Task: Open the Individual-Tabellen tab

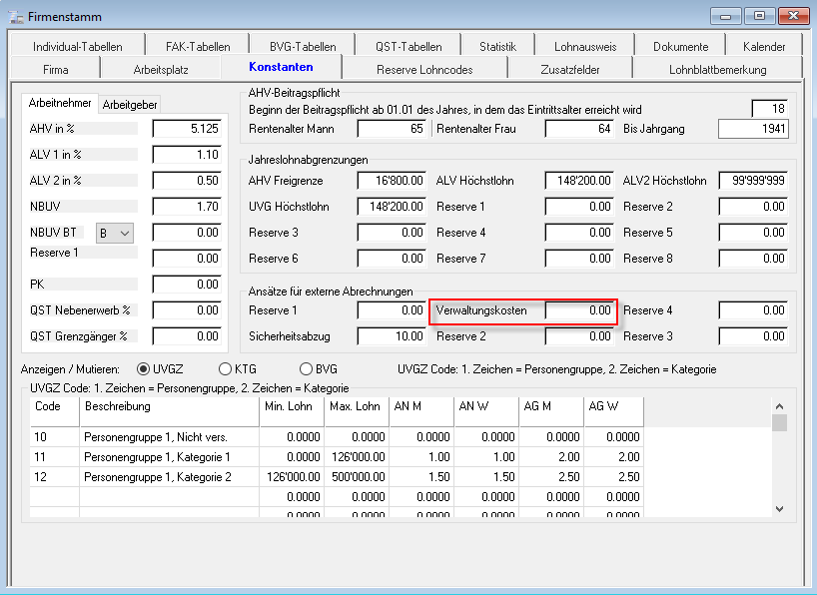Action: [x=78, y=46]
